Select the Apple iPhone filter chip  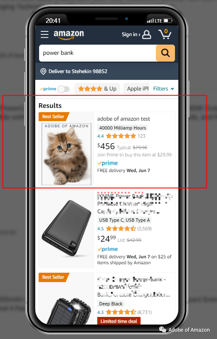(136, 89)
